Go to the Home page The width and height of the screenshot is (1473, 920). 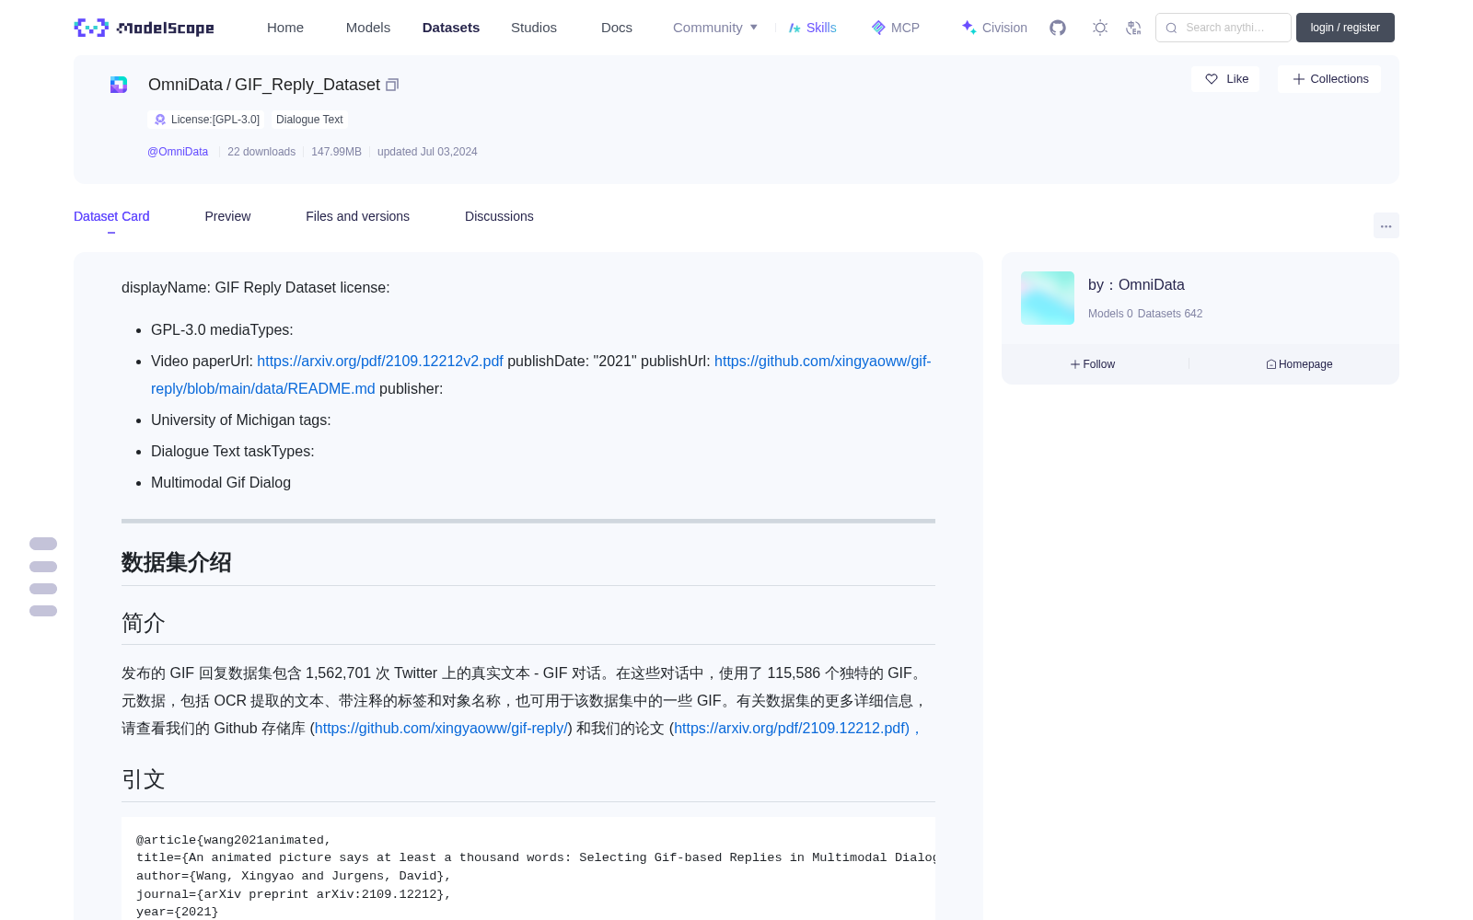285,28
